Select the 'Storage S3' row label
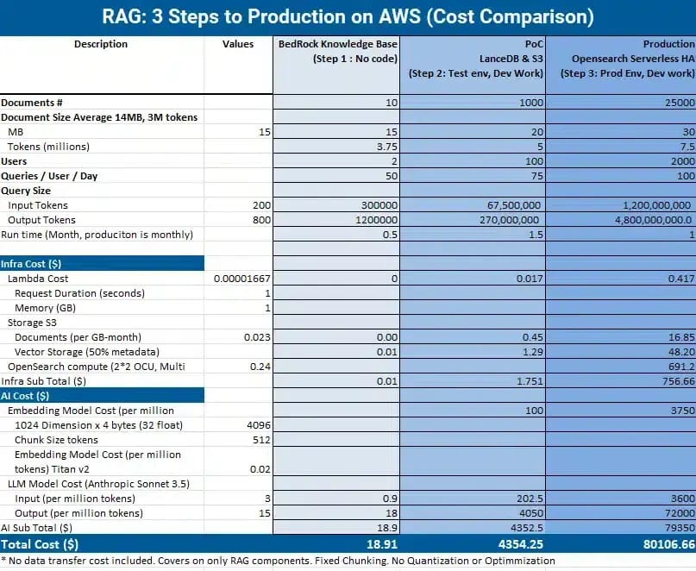696x571 pixels. click(x=32, y=323)
